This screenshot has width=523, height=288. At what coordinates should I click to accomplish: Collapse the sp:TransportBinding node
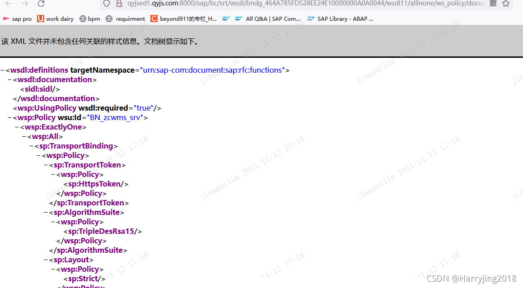click(31, 146)
